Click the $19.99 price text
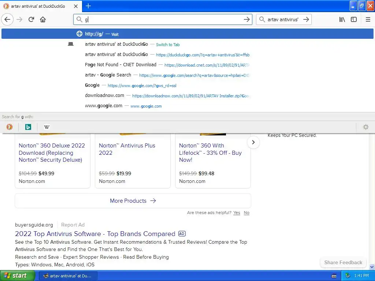The height and width of the screenshot is (281, 375). click(x=124, y=173)
